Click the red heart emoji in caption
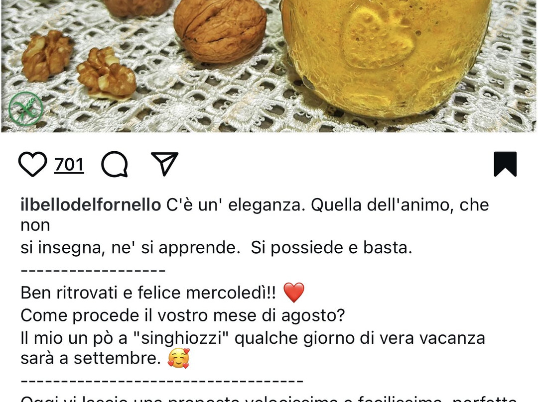Viewport: 538px width, 402px height. point(294,293)
